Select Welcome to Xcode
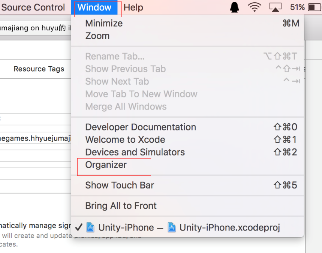 [125, 140]
